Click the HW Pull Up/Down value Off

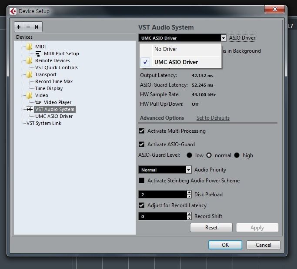[x=195, y=104]
